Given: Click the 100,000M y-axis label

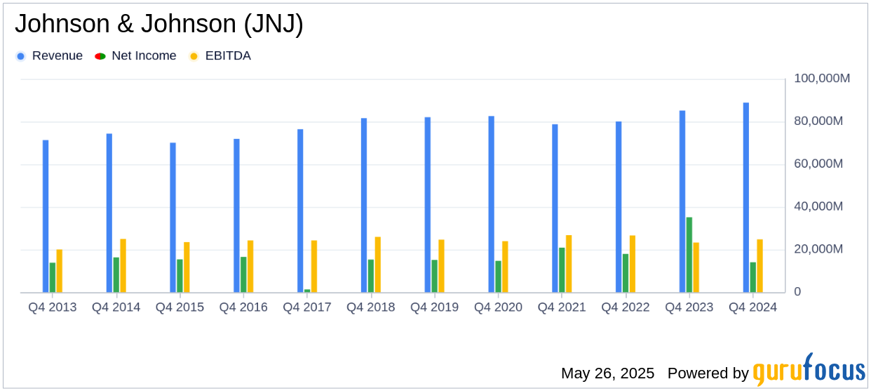Looking at the screenshot, I should [822, 79].
